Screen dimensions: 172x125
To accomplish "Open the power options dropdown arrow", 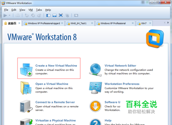I will [x=10, y=15].
